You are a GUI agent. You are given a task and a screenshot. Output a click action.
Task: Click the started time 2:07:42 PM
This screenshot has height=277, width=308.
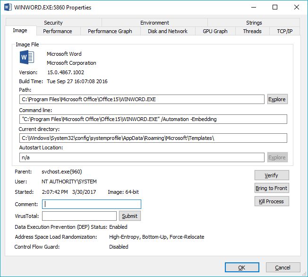55,192
